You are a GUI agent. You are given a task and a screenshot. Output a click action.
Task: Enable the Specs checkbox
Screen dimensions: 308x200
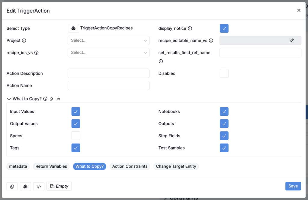pos(76,136)
